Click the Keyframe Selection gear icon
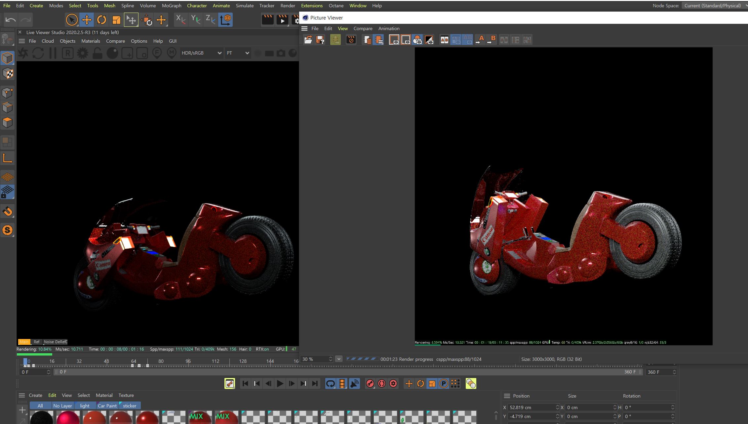 tap(393, 384)
